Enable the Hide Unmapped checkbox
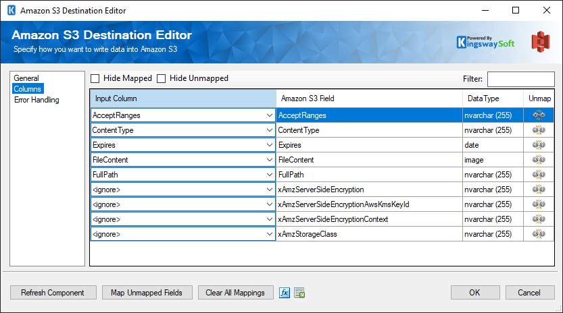563x313 pixels. (162, 78)
